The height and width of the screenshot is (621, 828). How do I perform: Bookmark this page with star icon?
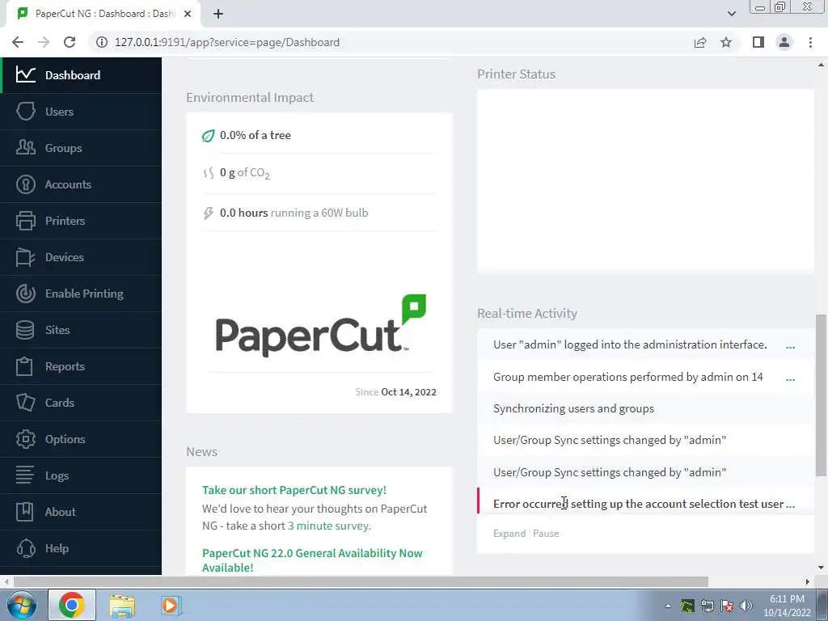tap(726, 42)
